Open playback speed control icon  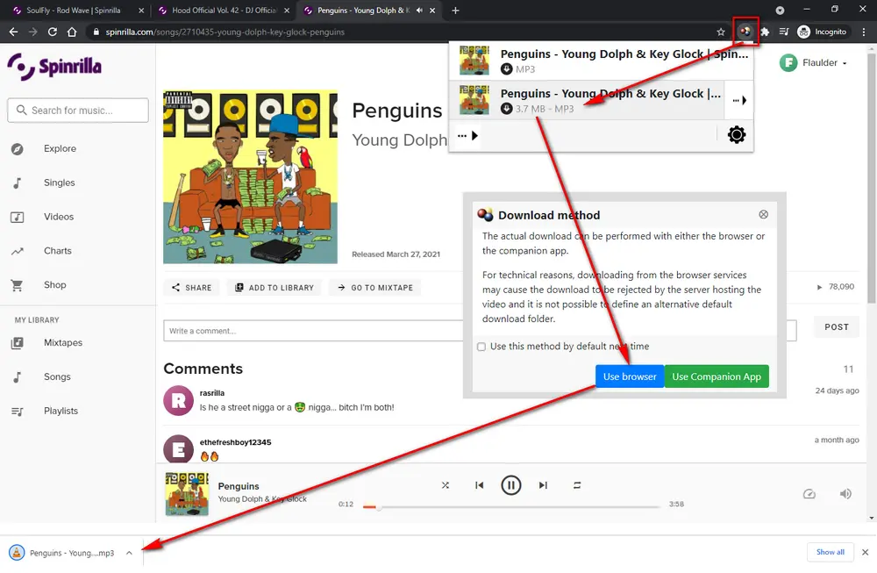point(809,493)
